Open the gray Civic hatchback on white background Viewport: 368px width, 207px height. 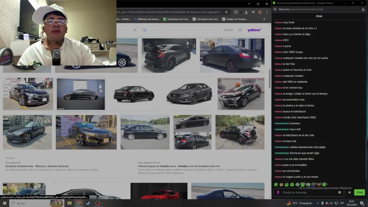point(189,94)
